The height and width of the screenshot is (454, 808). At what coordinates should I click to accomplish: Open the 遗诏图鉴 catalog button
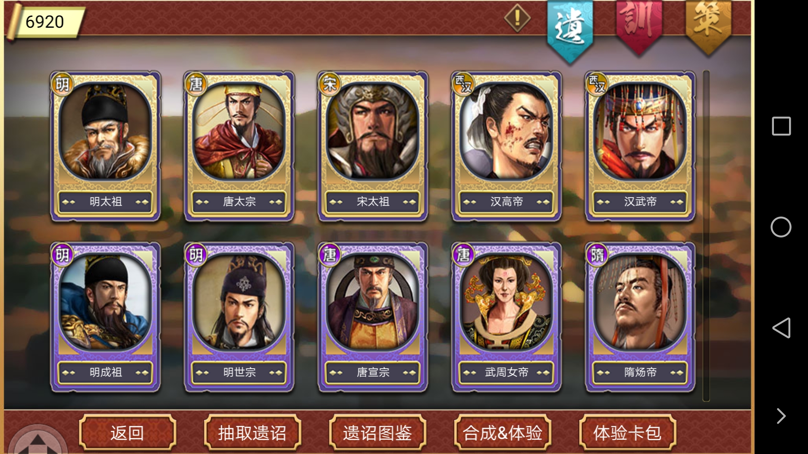click(x=377, y=433)
